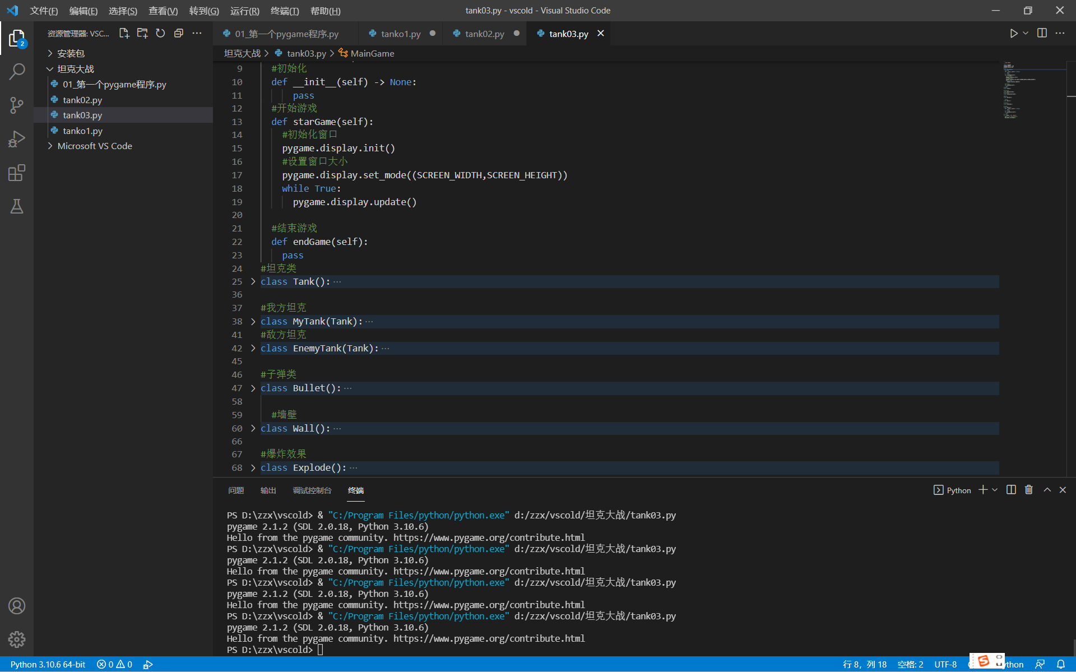
Task: Open editor more actions ellipsis
Action: pyautogui.click(x=1060, y=34)
